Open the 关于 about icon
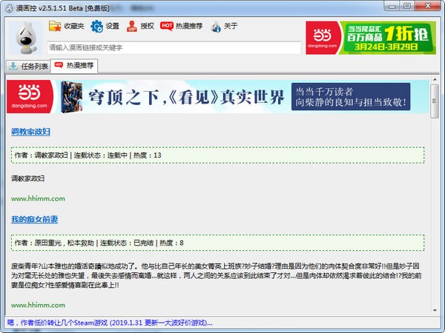 point(216,27)
